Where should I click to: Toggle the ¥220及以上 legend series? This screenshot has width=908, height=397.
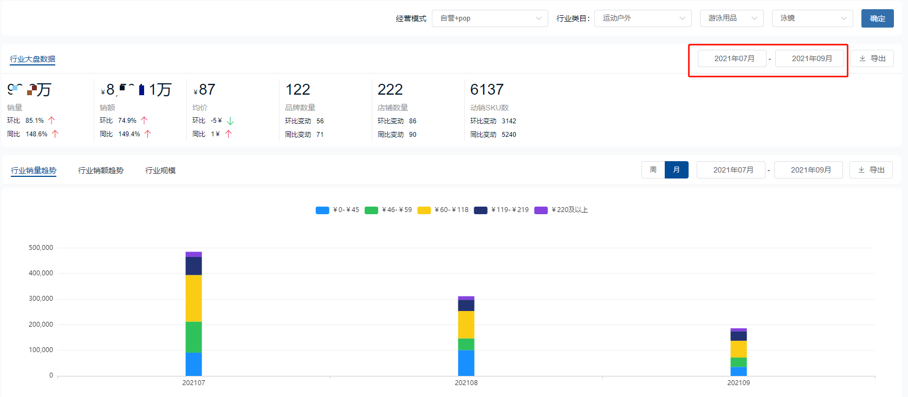561,210
